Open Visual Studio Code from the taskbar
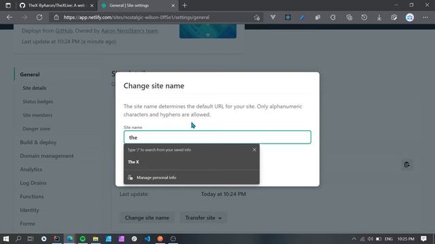The width and height of the screenshot is (435, 244). click(147, 239)
